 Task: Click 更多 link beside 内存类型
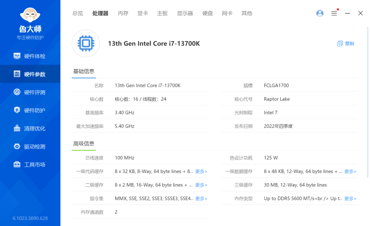tap(350, 199)
